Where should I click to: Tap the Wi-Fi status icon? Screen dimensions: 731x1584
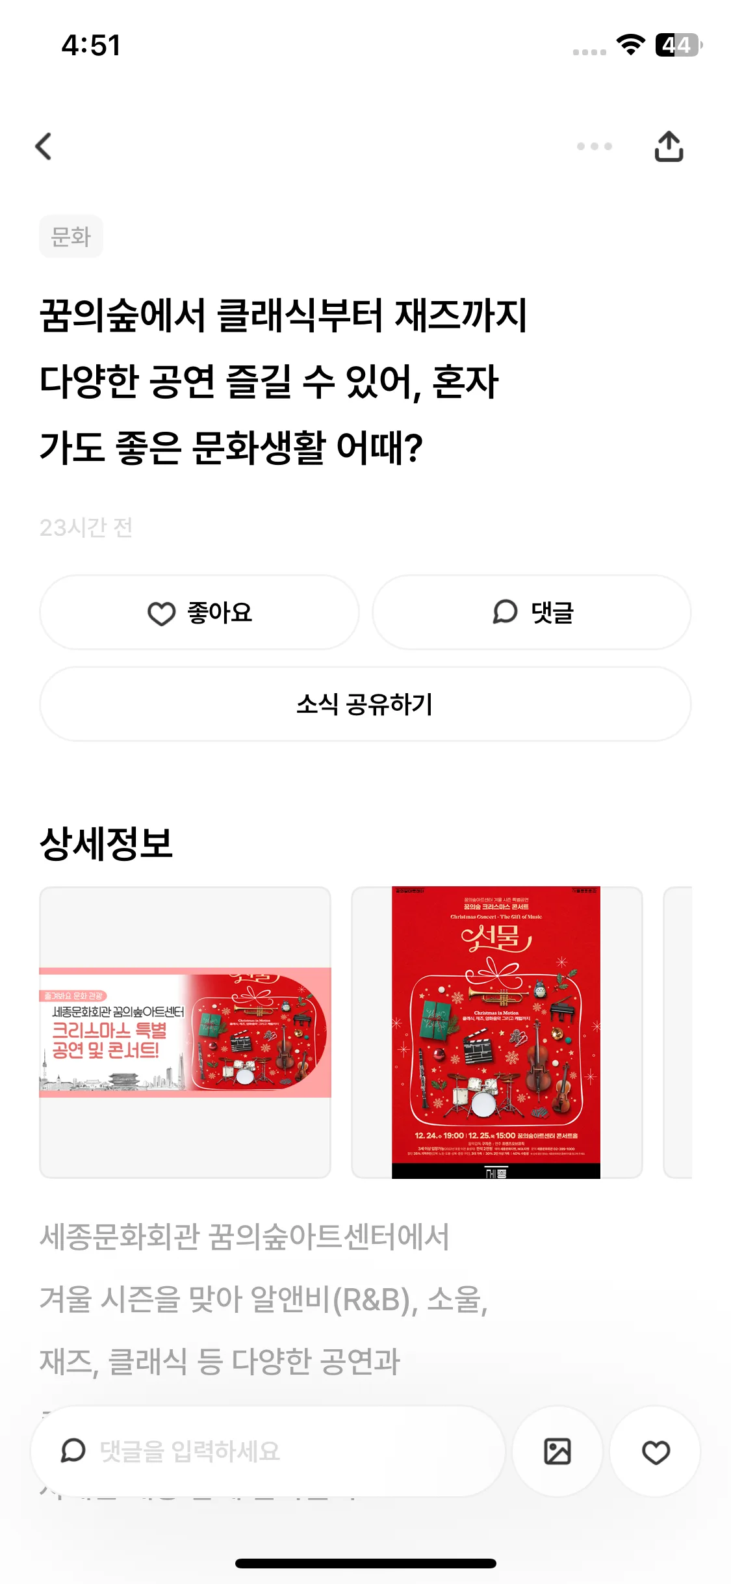point(630,44)
